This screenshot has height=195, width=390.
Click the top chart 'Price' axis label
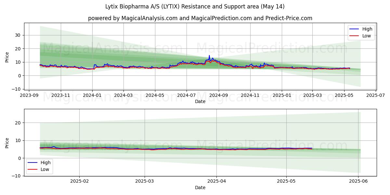coord(7,57)
